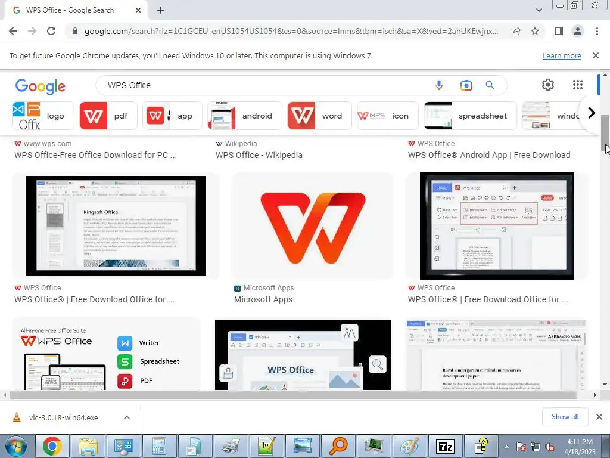Open the Paint palette taskbar icon
This screenshot has height=458, width=610.
(410, 446)
